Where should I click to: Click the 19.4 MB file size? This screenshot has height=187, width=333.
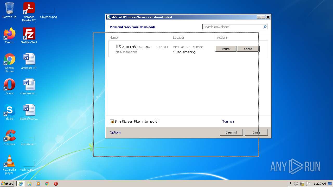pos(162,47)
